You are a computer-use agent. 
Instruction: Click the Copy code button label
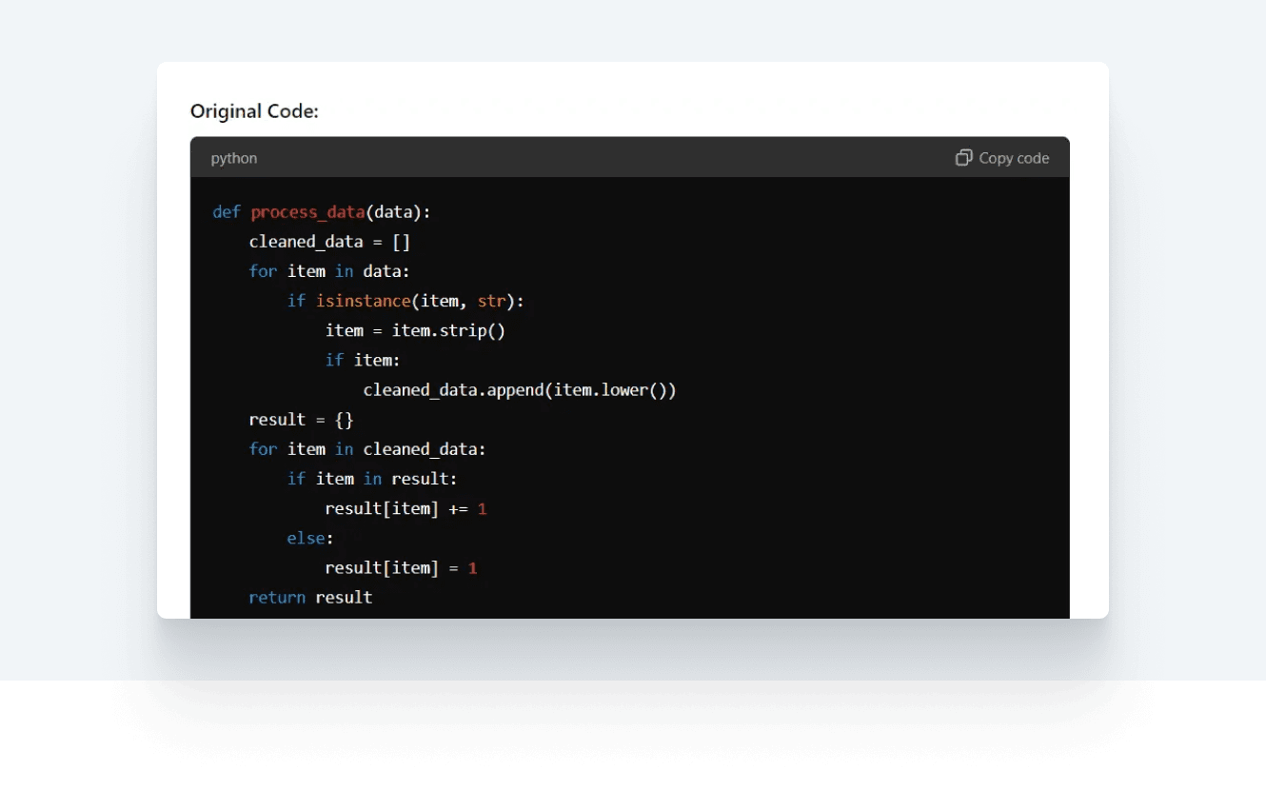[1012, 157]
